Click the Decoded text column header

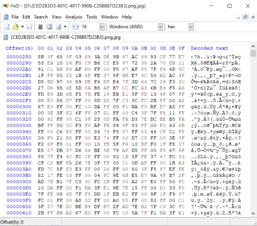pos(209,48)
